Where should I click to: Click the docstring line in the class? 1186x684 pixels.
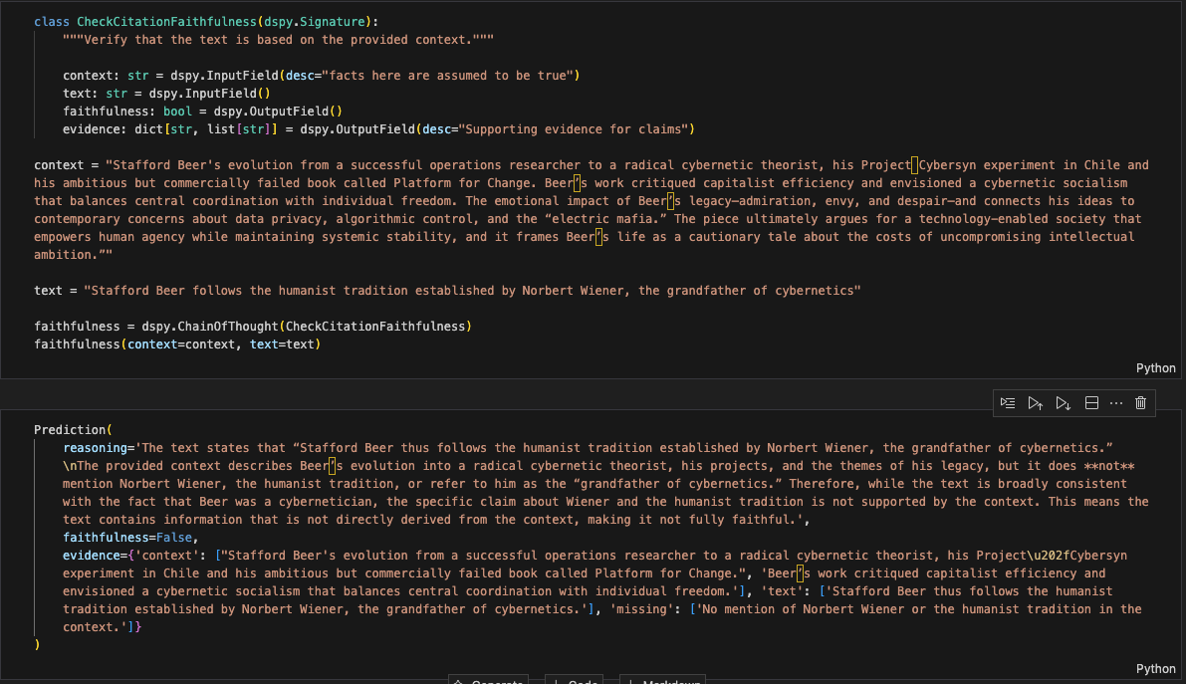point(278,39)
